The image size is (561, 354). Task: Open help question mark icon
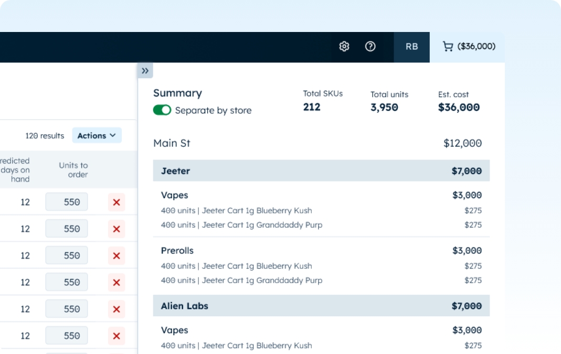pos(371,47)
